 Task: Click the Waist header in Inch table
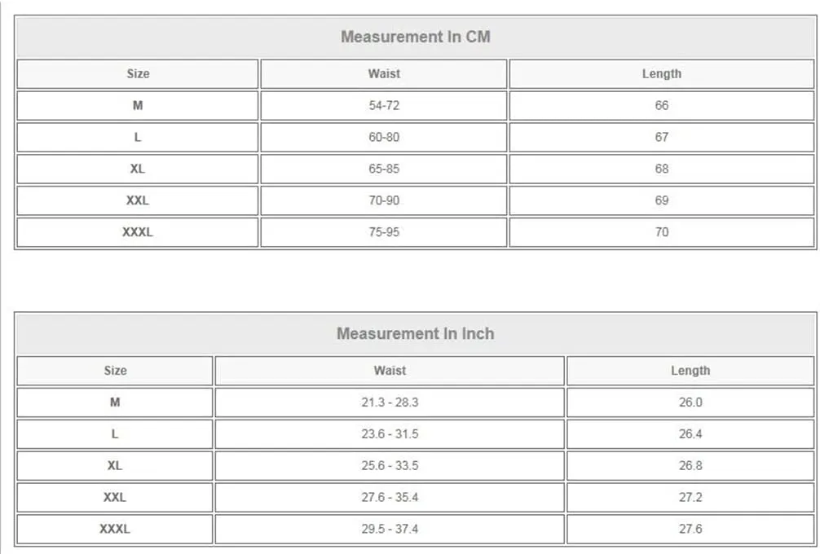coord(390,371)
